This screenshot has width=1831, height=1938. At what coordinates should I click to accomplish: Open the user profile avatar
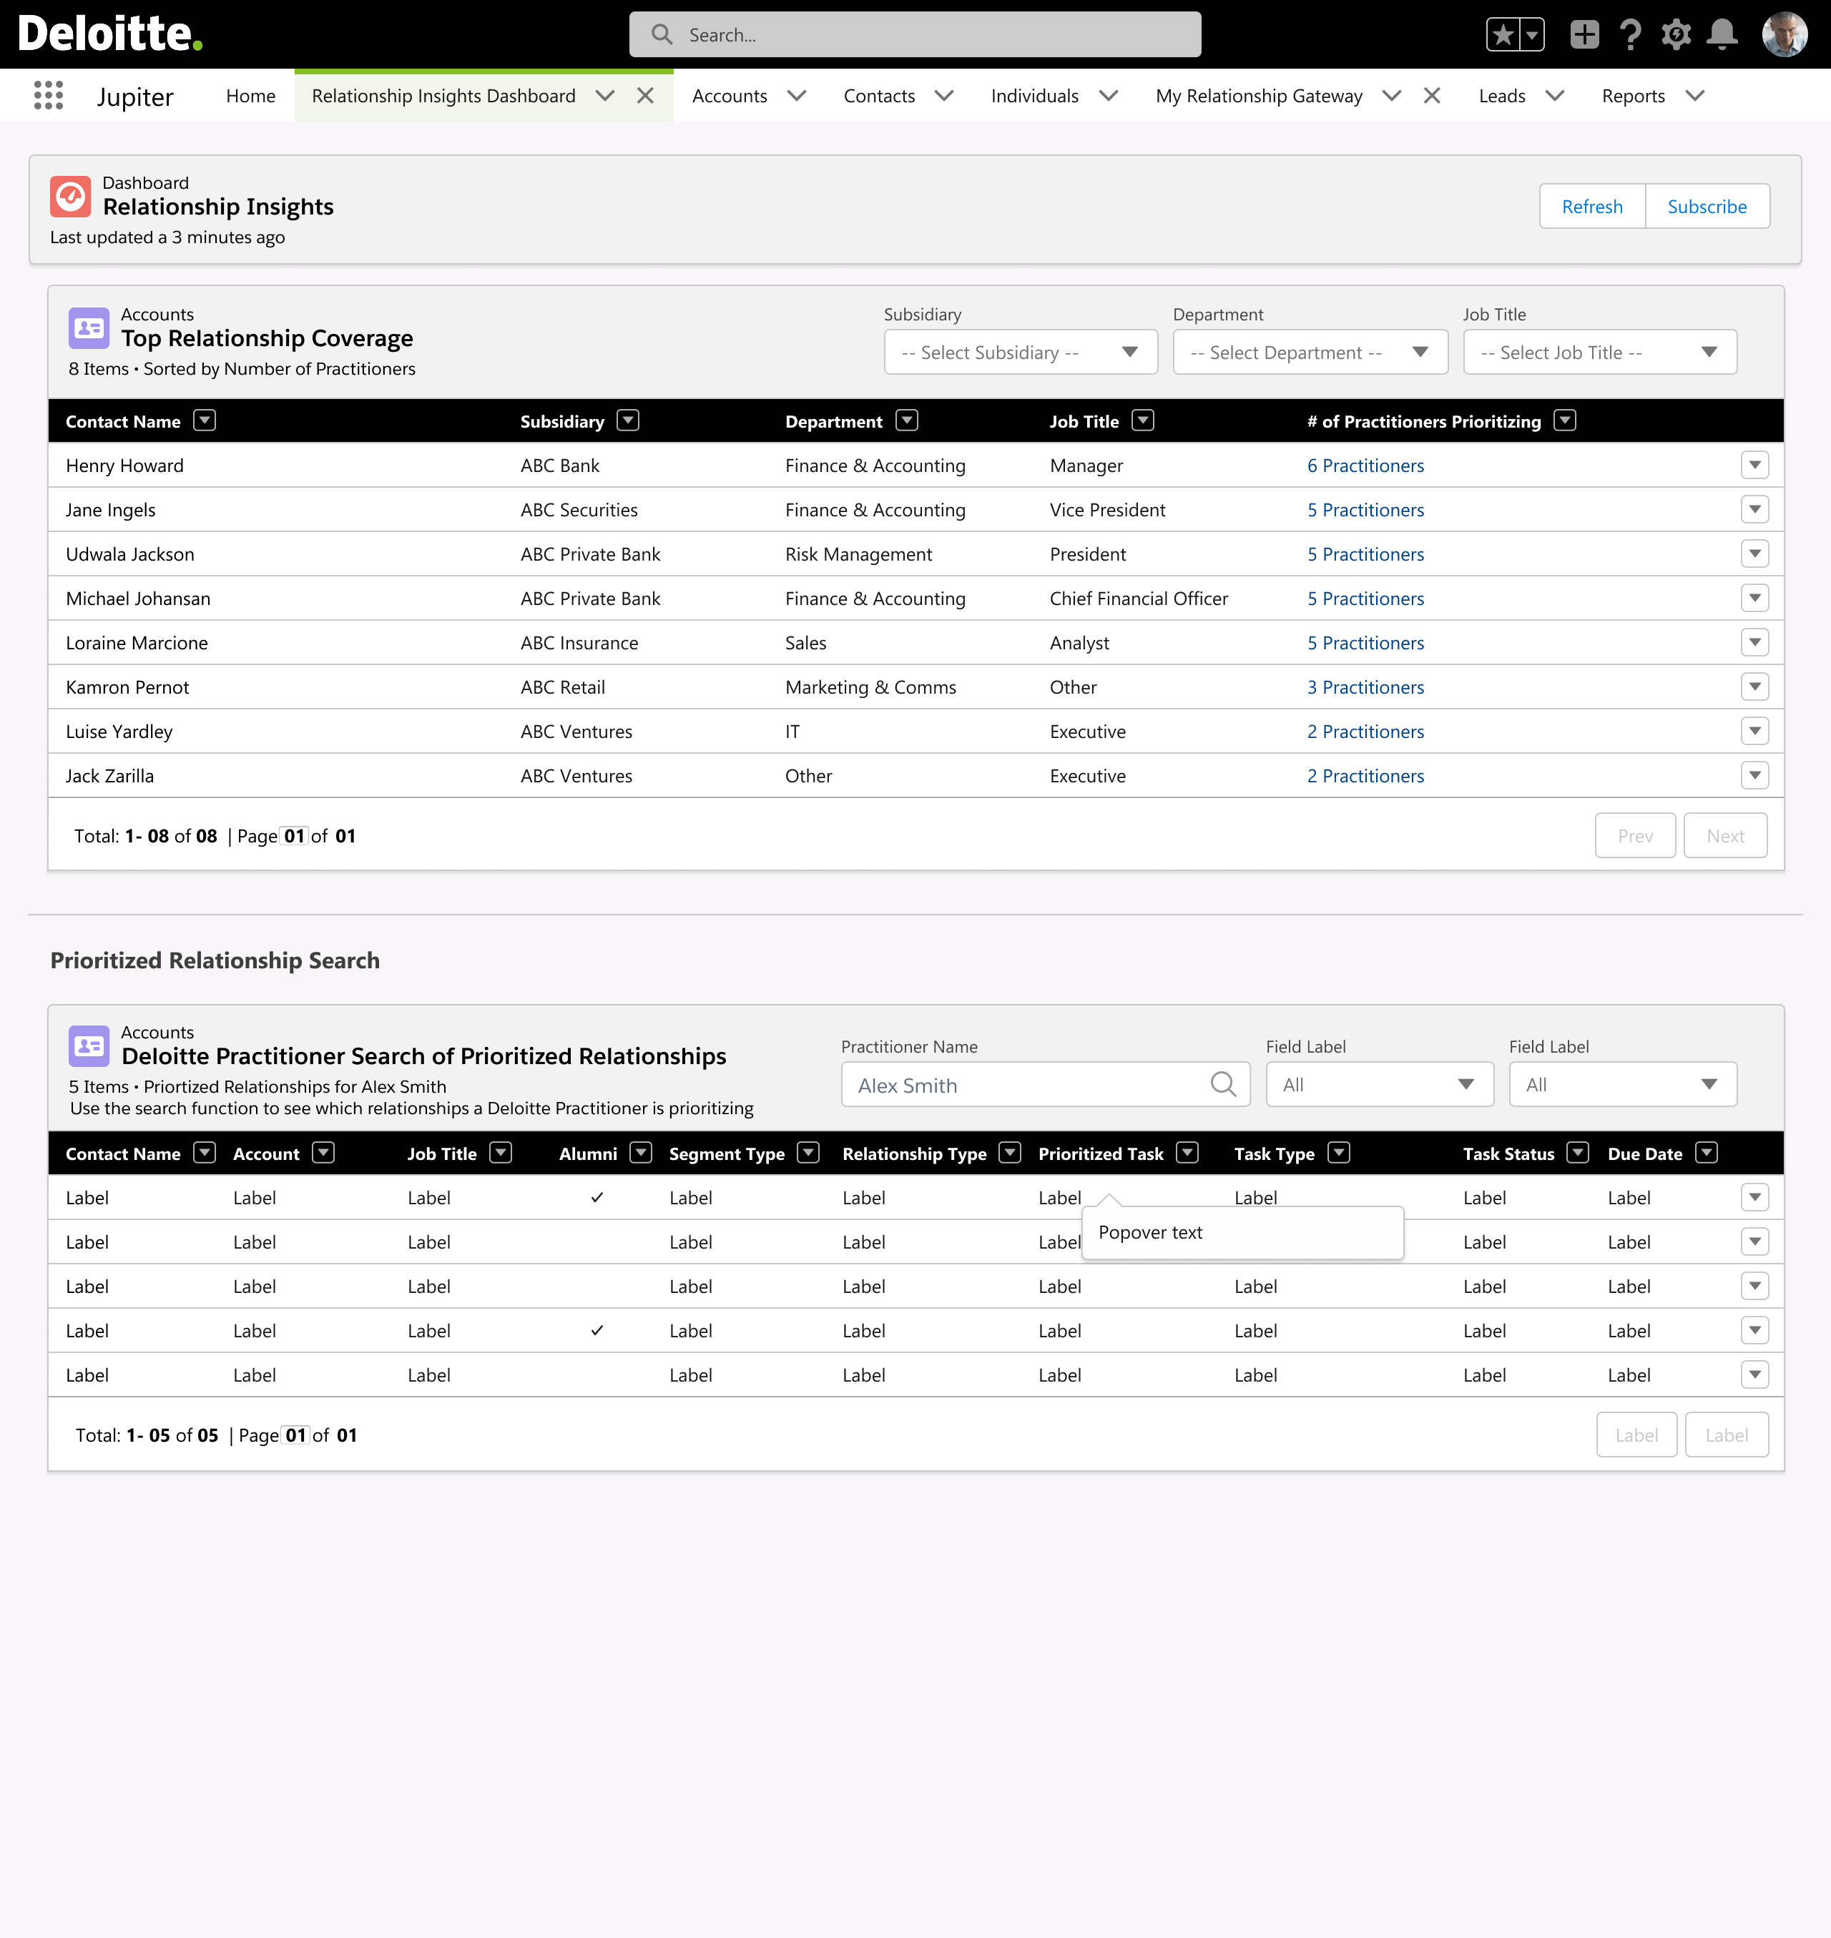[x=1784, y=35]
